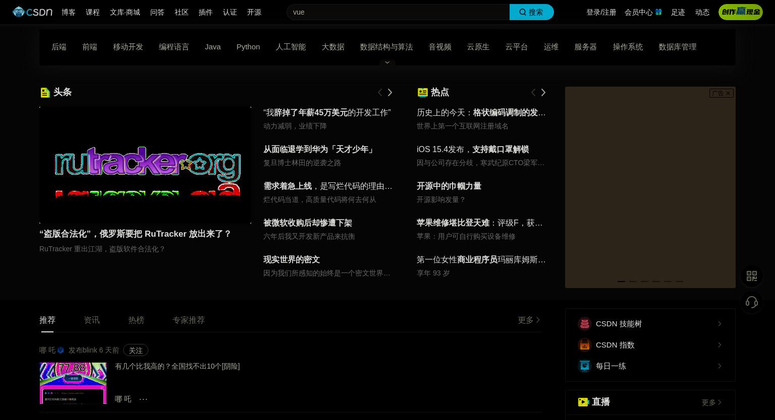
Task: Open the 文库·商城 menu item
Action: pyautogui.click(x=125, y=12)
